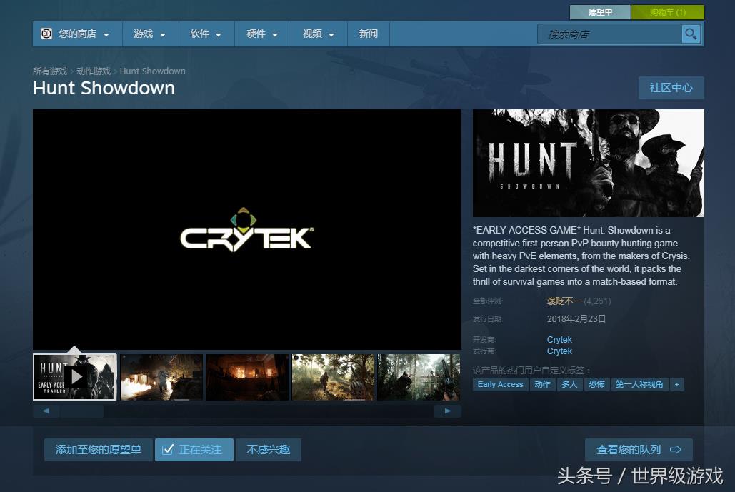
Task: Open the Crytek developer link
Action: tap(559, 340)
